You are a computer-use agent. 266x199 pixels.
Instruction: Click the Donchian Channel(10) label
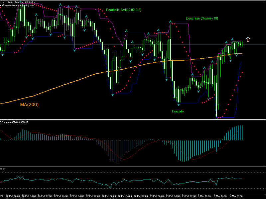(202, 19)
